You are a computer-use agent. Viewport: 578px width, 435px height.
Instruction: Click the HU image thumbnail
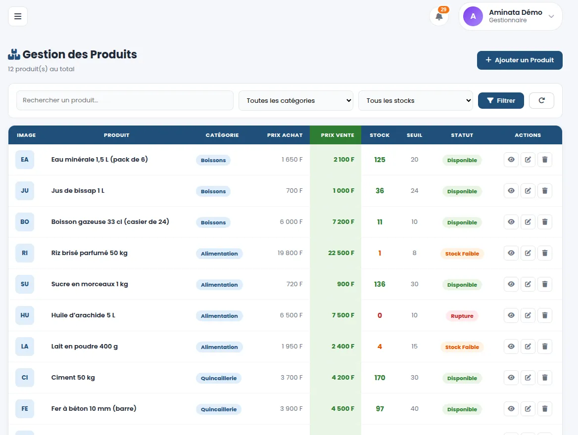point(25,315)
